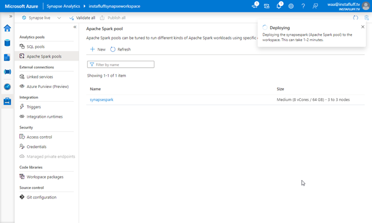Click the Deploying notification title
The height and width of the screenshot is (223, 372).
pos(280,28)
